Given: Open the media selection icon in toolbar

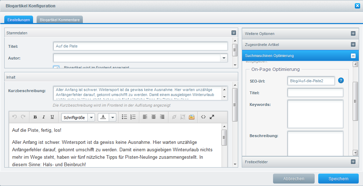Looking at the screenshot, I should [x=192, y=117].
